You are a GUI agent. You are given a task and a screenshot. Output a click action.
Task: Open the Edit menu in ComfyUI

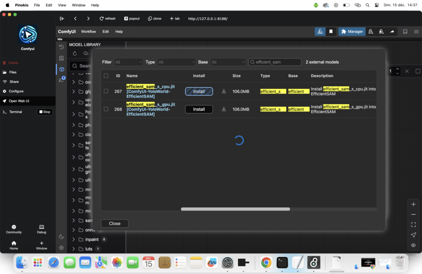[105, 32]
